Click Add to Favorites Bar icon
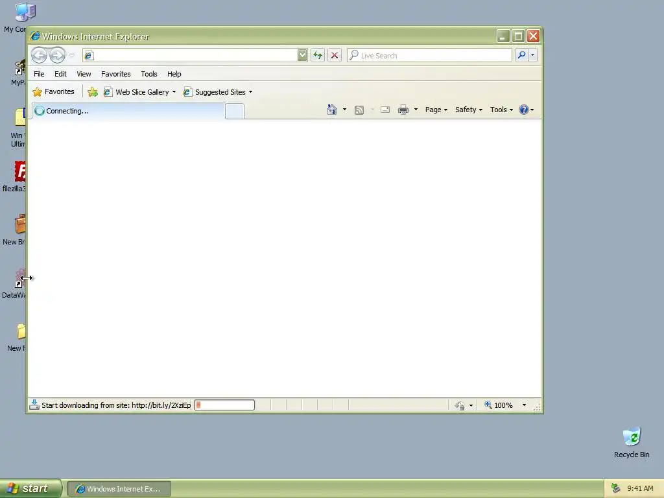The width and height of the screenshot is (664, 498). pos(93,92)
